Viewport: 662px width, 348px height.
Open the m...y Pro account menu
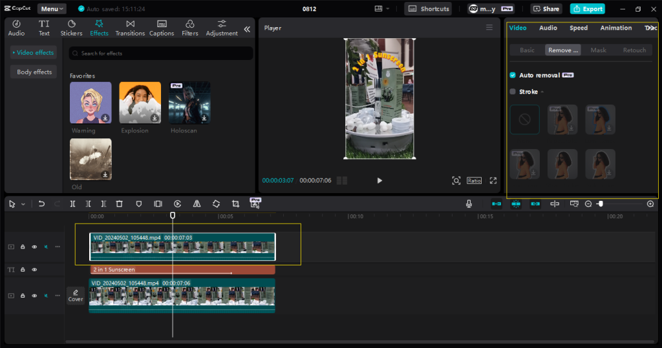[491, 9]
